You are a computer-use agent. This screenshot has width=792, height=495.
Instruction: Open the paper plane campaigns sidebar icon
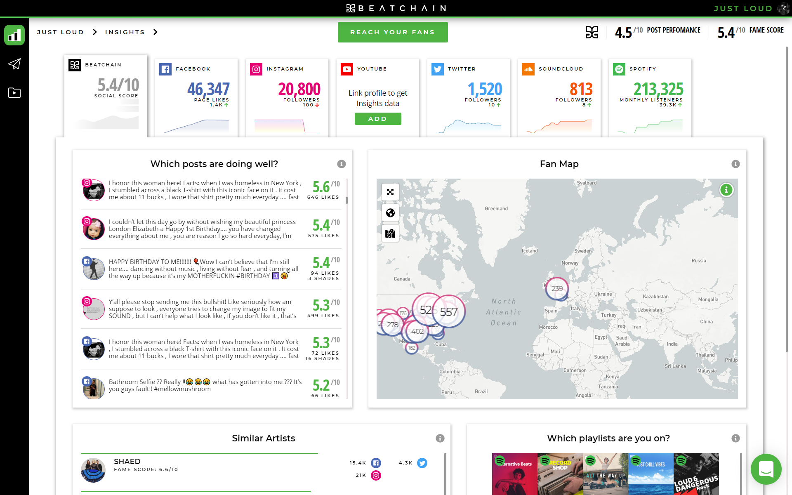[x=14, y=64]
